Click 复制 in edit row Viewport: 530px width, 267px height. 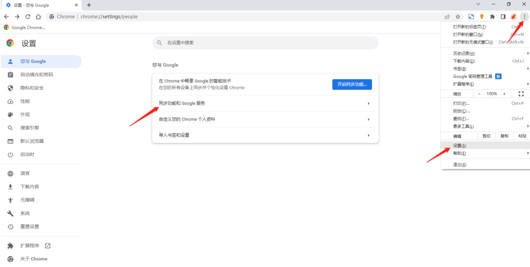(504, 136)
